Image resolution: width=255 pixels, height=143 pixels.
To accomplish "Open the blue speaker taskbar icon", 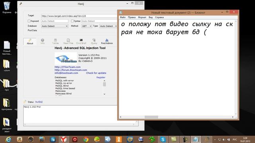I will [x=108, y=139].
